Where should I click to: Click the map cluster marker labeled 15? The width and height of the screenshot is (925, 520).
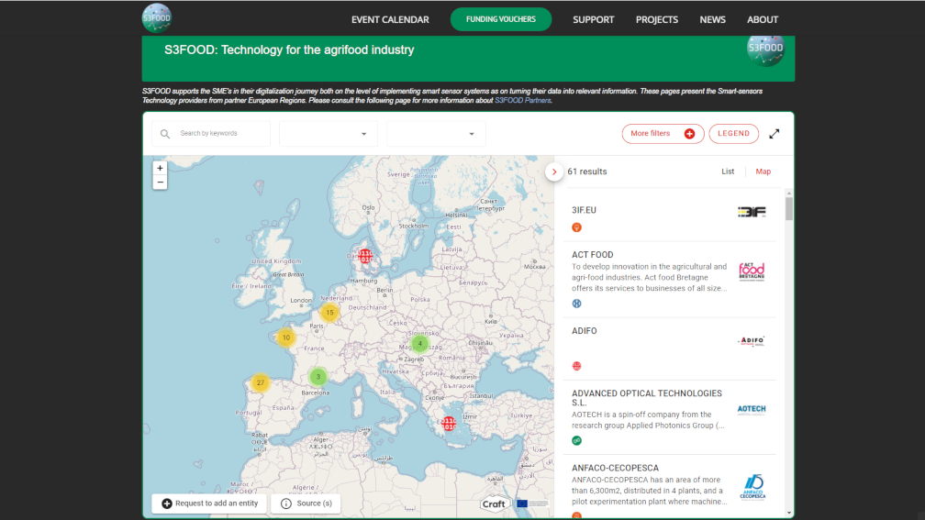pyautogui.click(x=329, y=313)
